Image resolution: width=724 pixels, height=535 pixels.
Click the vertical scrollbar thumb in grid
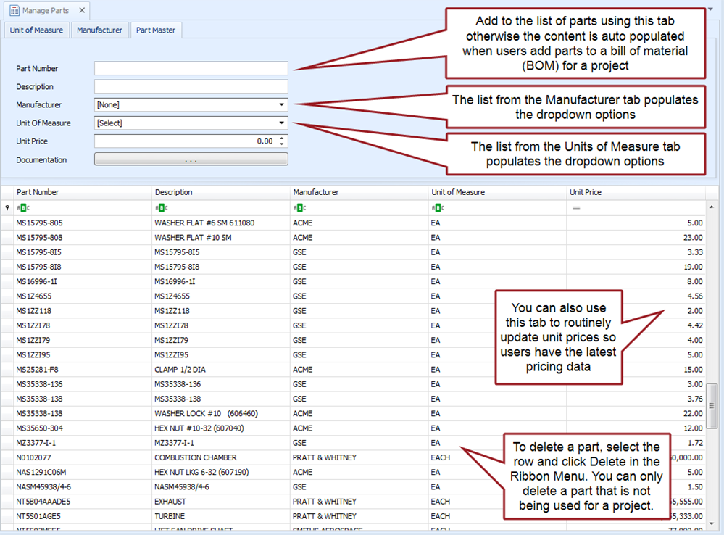coord(712,398)
